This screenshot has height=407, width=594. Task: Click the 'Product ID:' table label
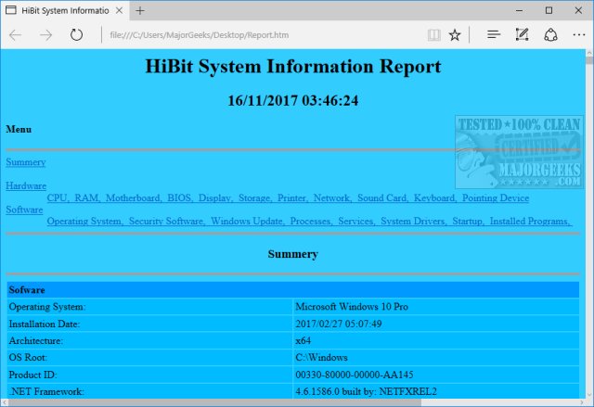pyautogui.click(x=32, y=375)
